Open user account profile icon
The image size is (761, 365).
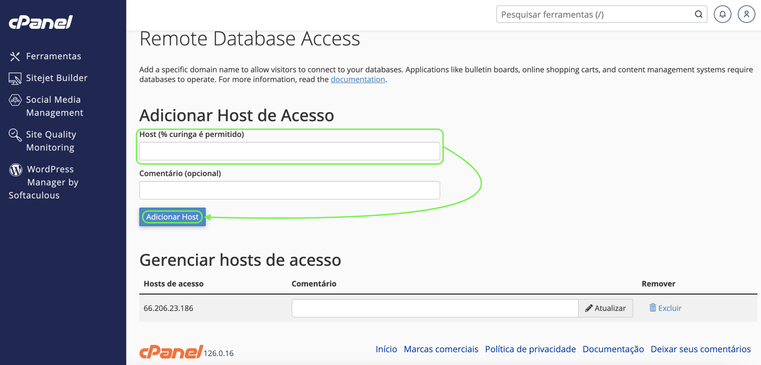746,14
